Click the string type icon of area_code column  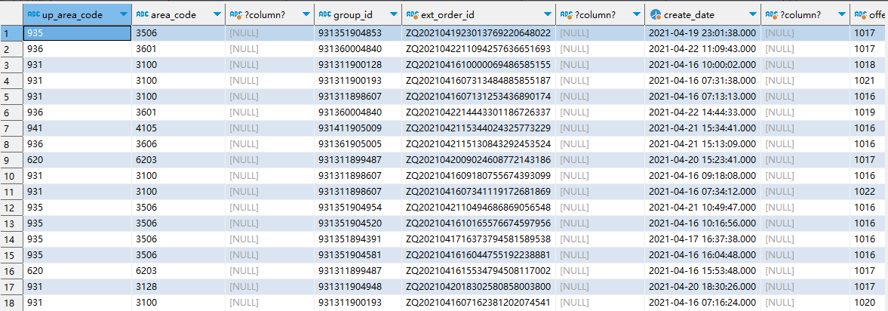(142, 15)
